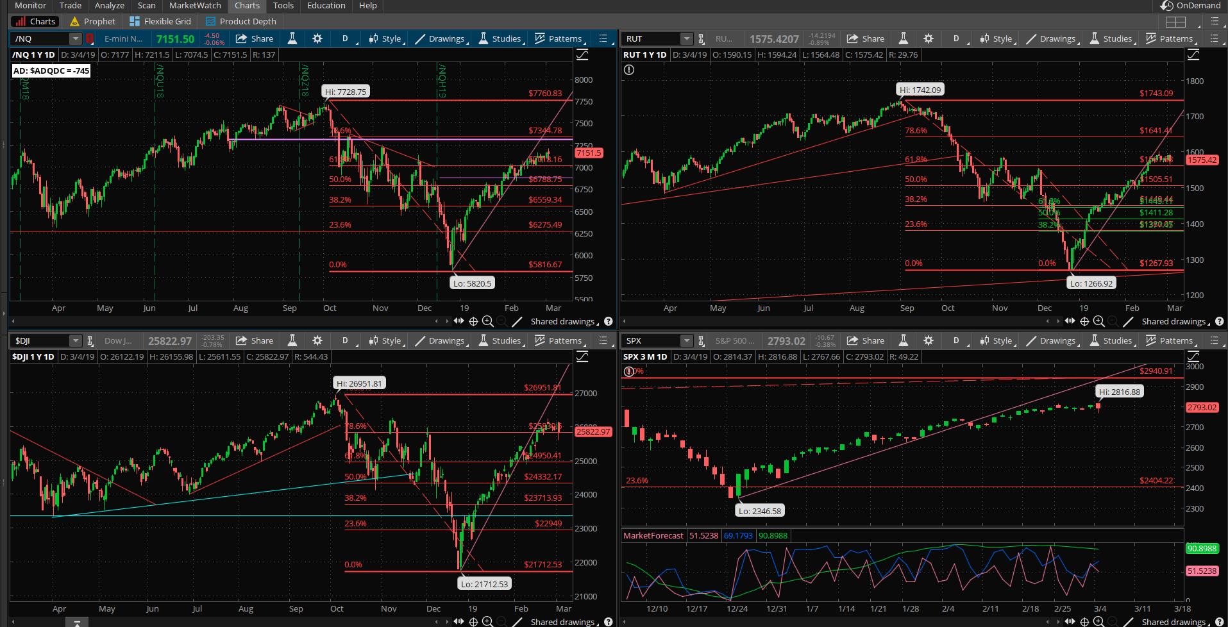Click the red clipboard link icon beside /NQ
Viewport: 1228px width, 627px height.
tap(90, 38)
